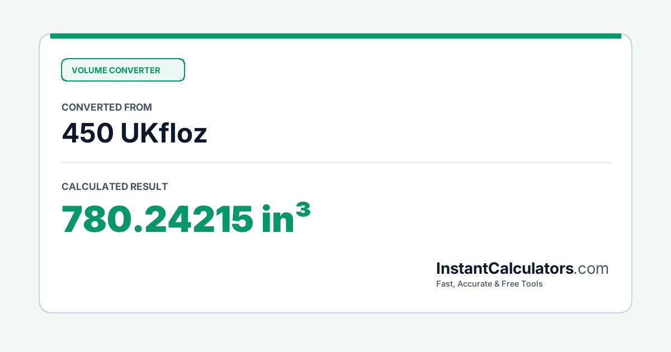Click the superscript 3 in the result
Screen dimensions: 671x352
(x=303, y=210)
